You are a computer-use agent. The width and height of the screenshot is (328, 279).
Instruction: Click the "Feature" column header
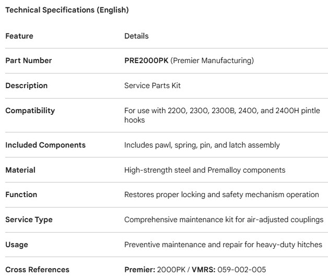pyautogui.click(x=19, y=36)
